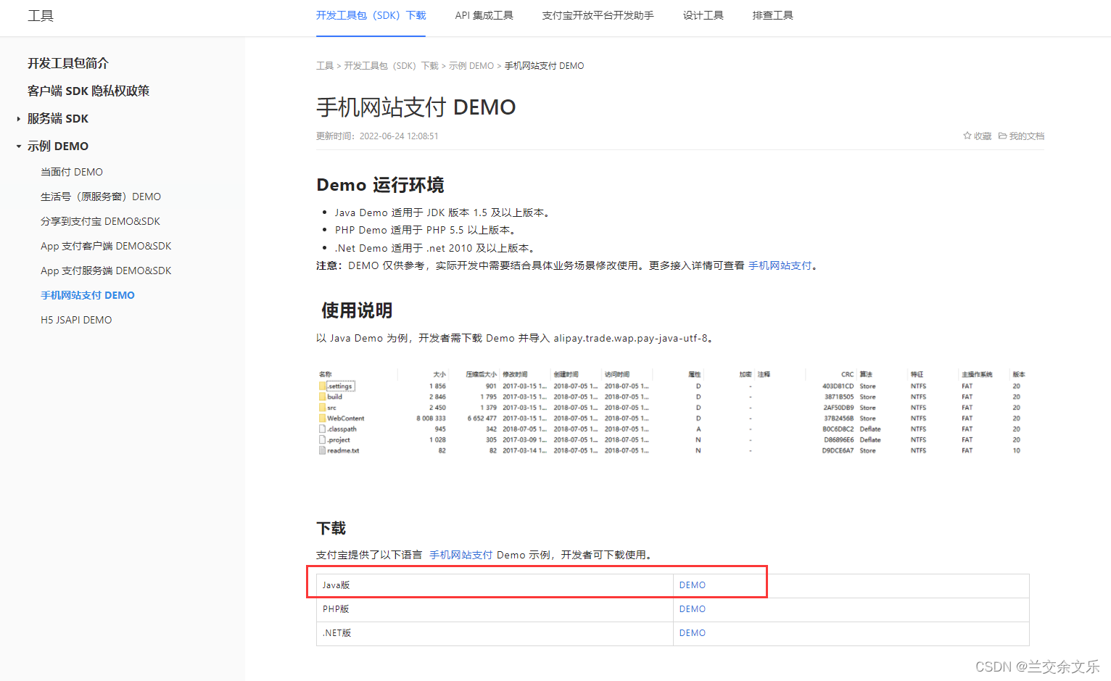Click breadcrumb 示例 DEMO
1111x681 pixels.
pyautogui.click(x=471, y=65)
